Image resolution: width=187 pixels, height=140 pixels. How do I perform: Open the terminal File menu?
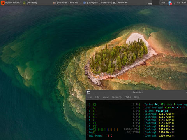[x=90, y=97]
